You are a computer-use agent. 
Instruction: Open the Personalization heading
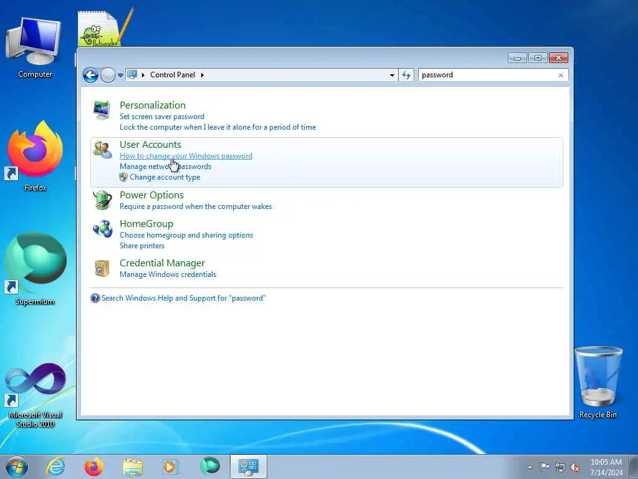pyautogui.click(x=153, y=105)
